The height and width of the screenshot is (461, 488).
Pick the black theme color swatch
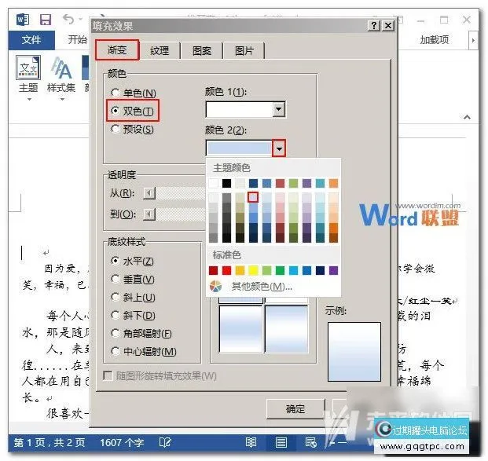(226, 183)
